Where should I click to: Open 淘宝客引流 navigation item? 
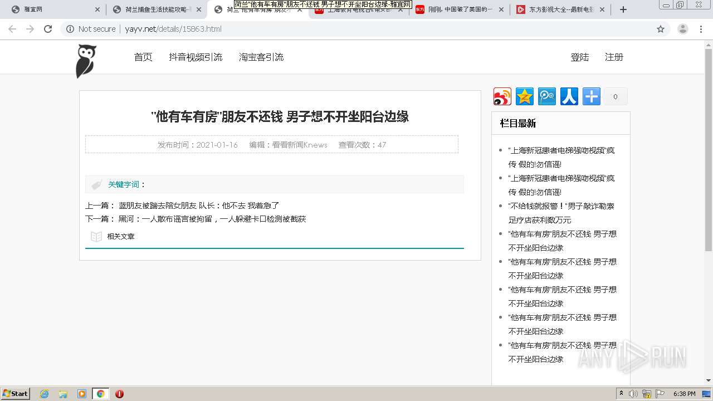click(261, 57)
